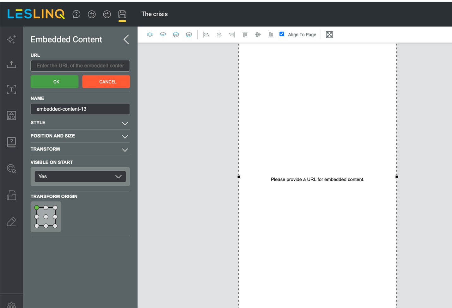Select the bottom-right transform origin point
This screenshot has width=452, height=308.
(55, 225)
